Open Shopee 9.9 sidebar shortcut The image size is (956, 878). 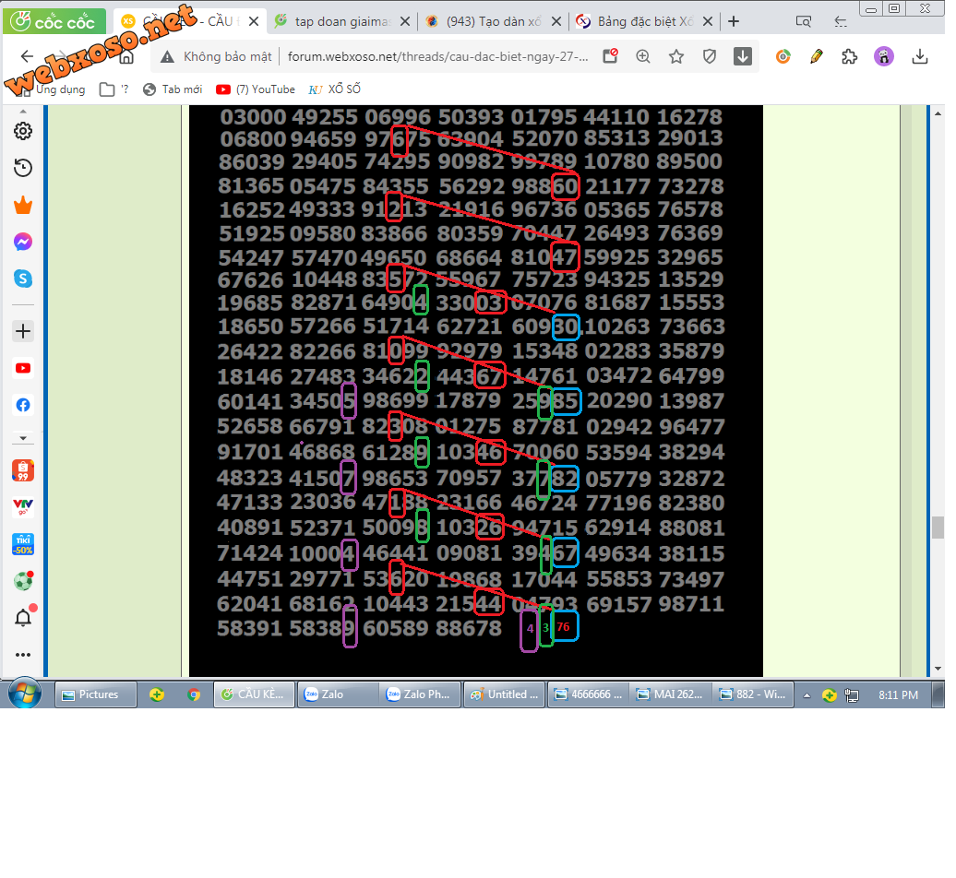pyautogui.click(x=23, y=470)
